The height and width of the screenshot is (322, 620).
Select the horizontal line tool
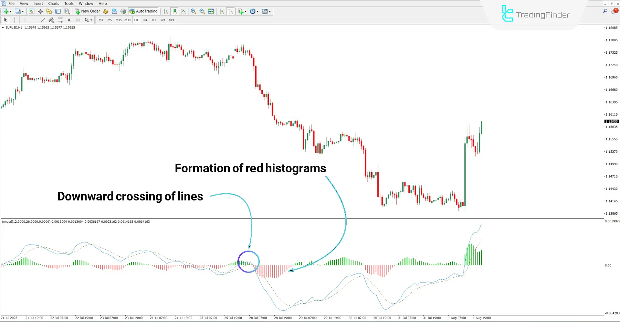(x=34, y=20)
